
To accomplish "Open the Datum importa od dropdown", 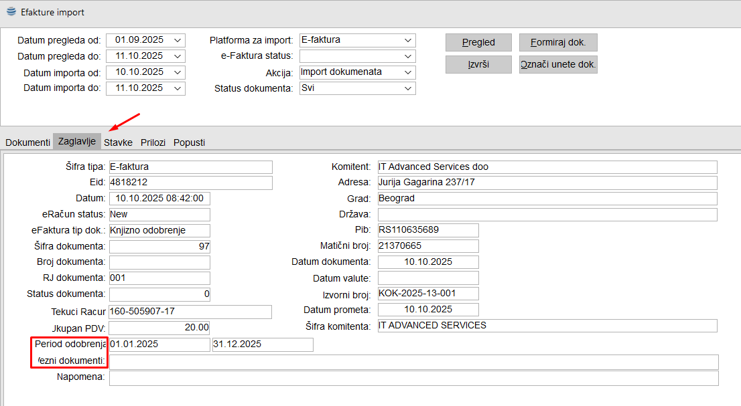I will [x=178, y=72].
